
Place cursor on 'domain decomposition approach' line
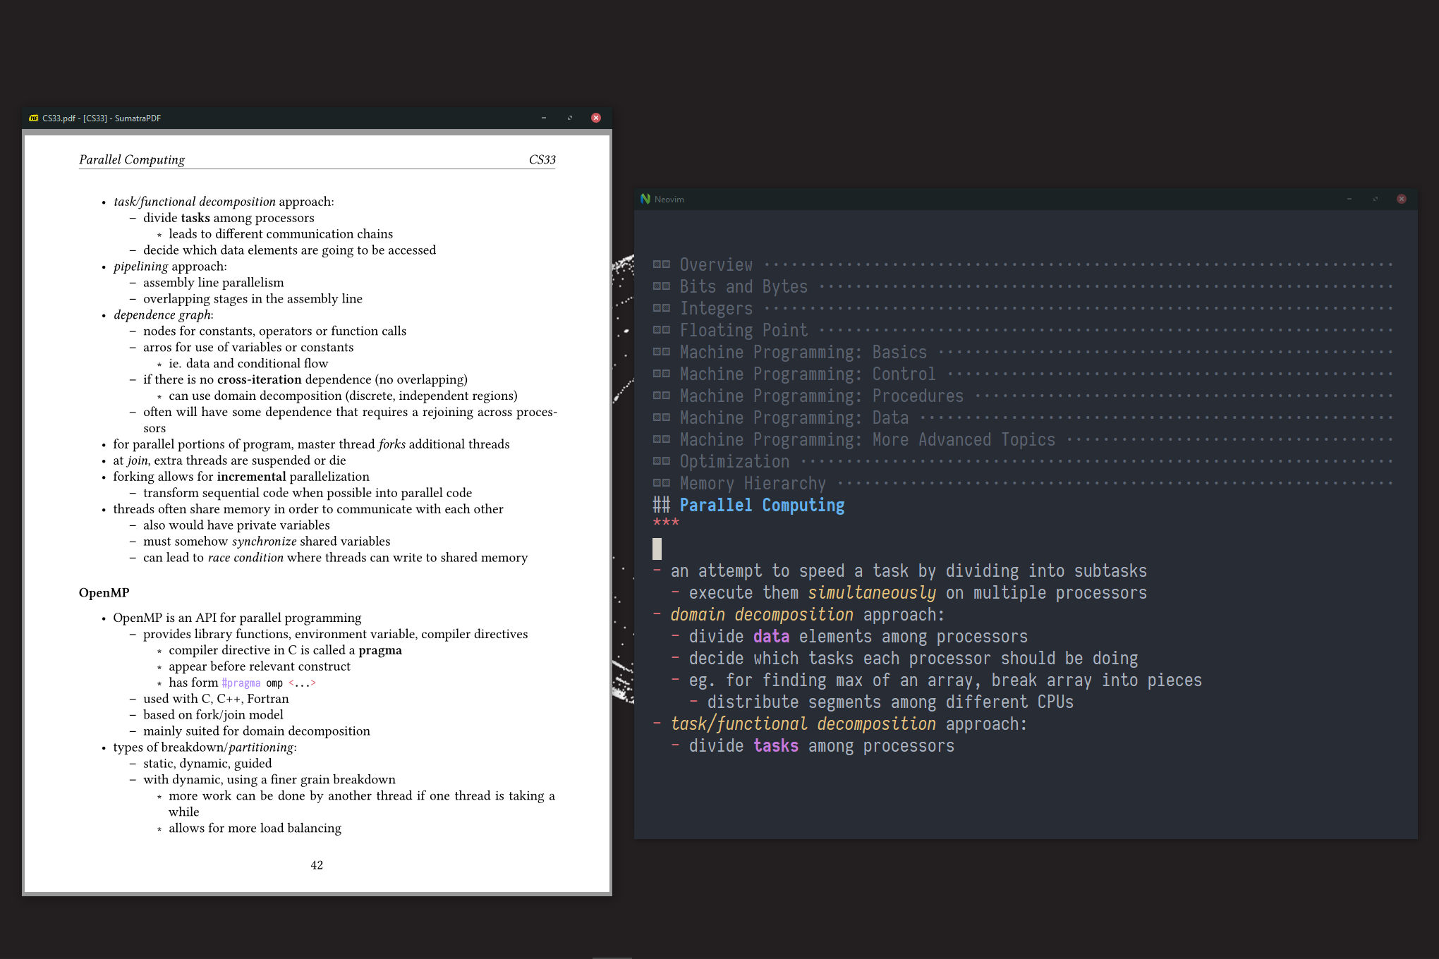click(x=806, y=615)
